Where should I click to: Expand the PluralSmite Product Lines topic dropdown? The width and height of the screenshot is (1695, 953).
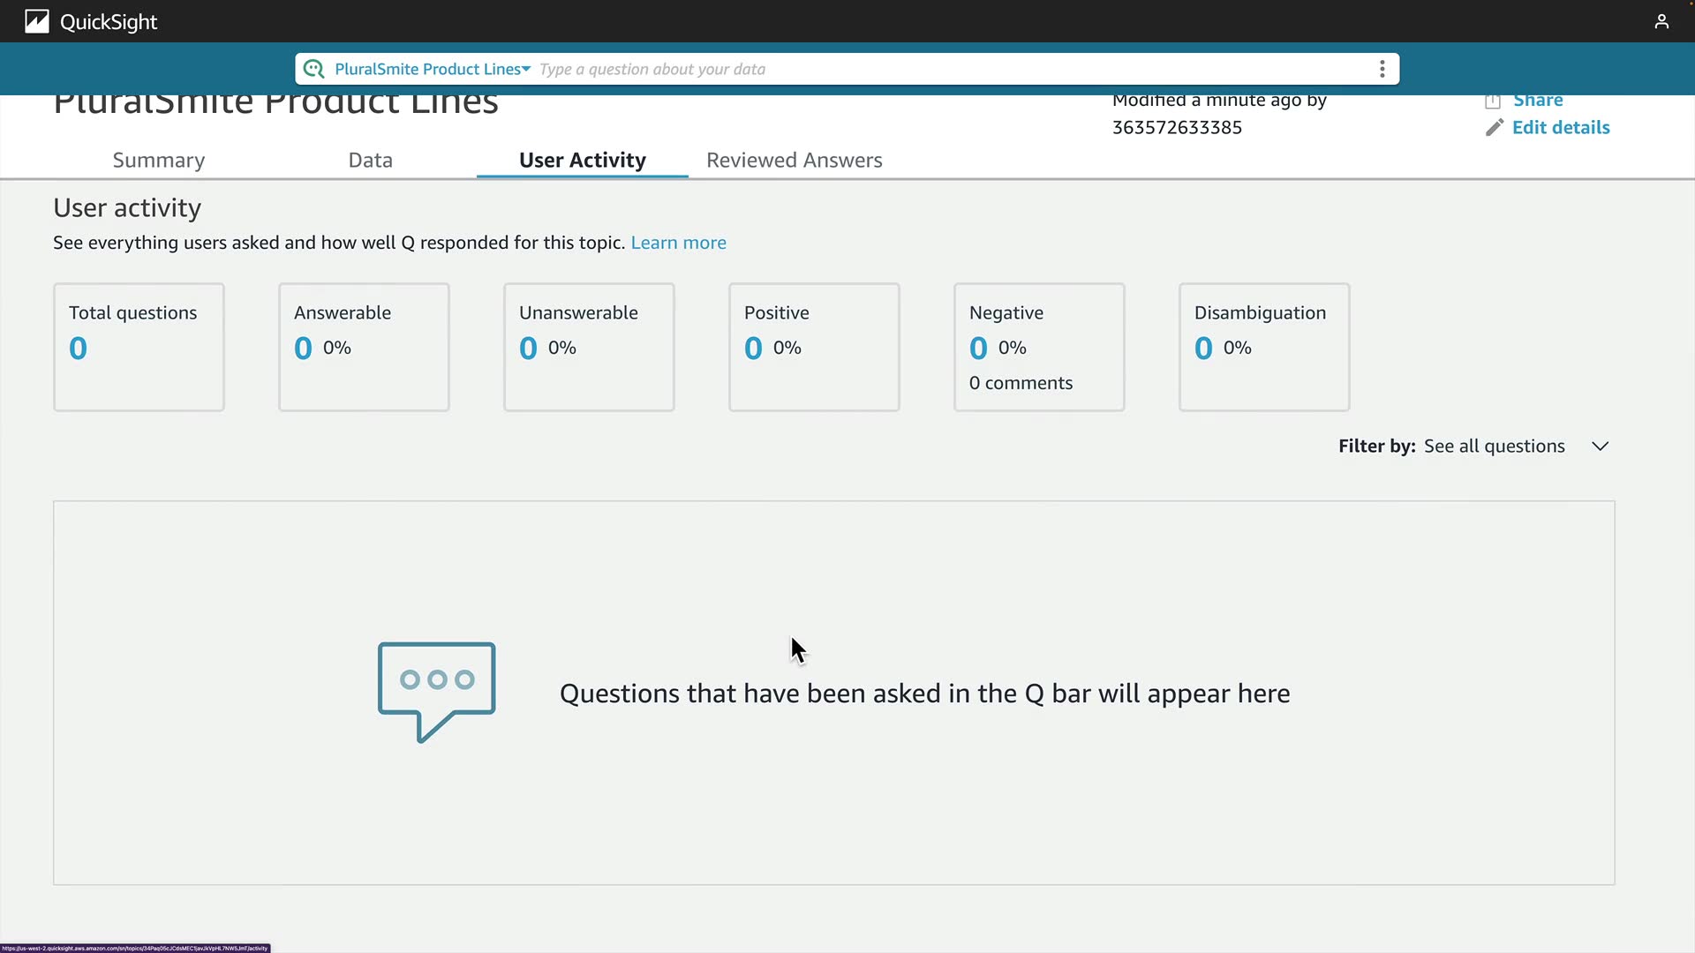point(433,69)
